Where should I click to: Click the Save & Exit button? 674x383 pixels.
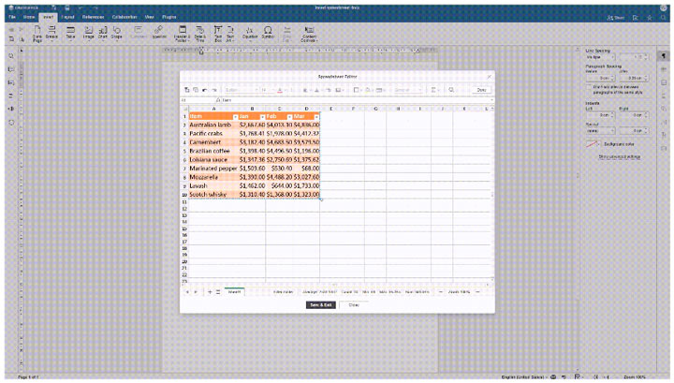(321, 304)
